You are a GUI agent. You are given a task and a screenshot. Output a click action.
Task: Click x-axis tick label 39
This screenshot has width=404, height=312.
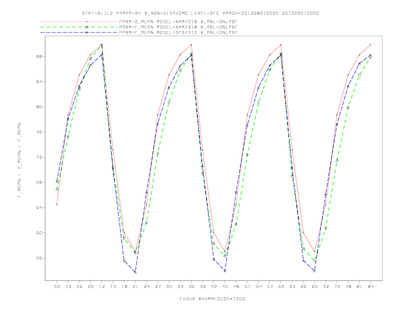pyautogui.click(x=203, y=287)
